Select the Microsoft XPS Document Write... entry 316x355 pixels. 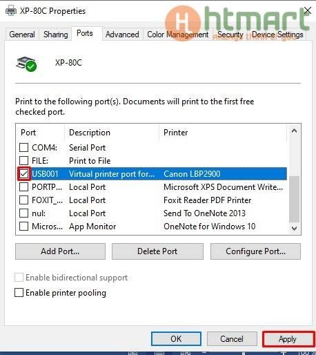coord(224,187)
